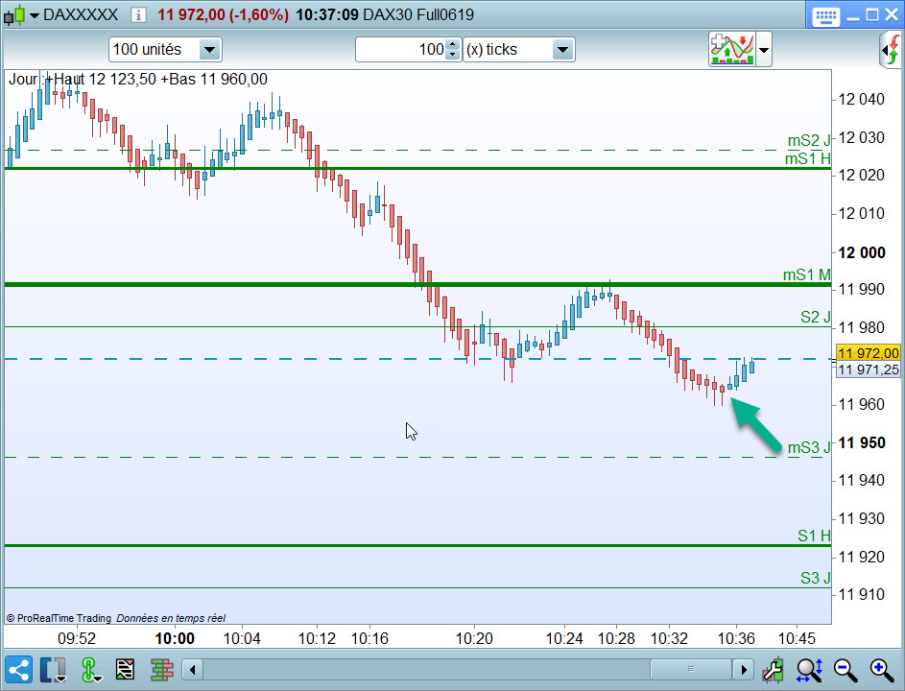This screenshot has height=691, width=905.
Task: Open the drawn objects list icon
Action: coord(126,670)
